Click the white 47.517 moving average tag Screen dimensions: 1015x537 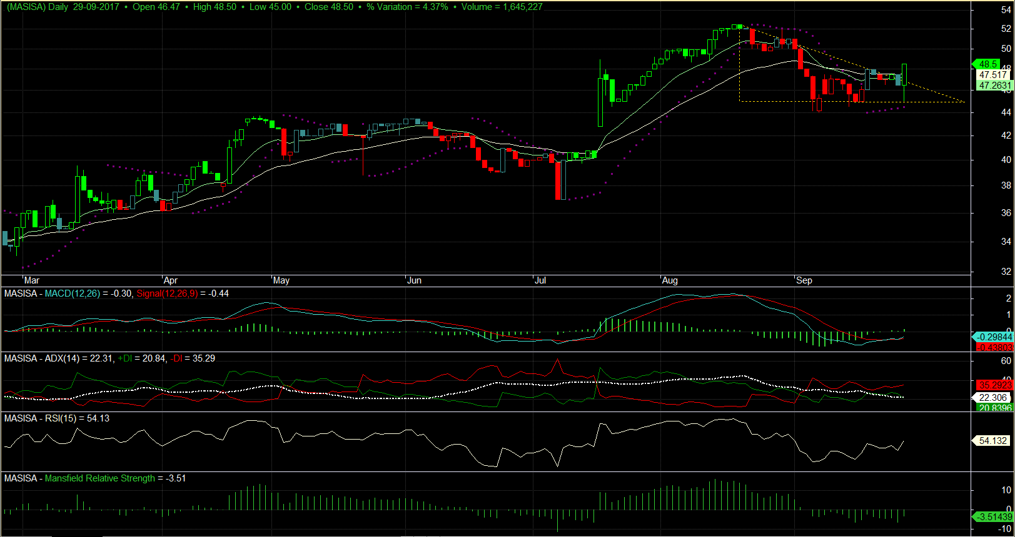tap(992, 75)
